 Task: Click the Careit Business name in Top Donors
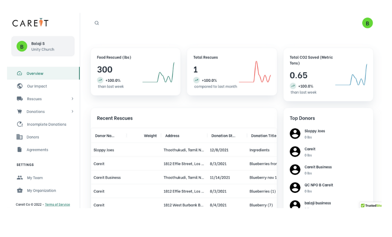point(318,167)
